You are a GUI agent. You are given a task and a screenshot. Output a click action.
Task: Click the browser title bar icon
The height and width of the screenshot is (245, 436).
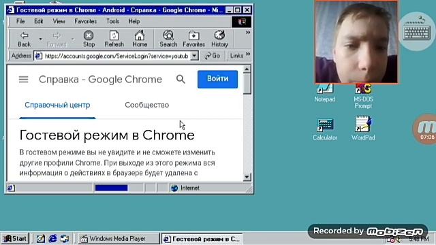click(11, 10)
